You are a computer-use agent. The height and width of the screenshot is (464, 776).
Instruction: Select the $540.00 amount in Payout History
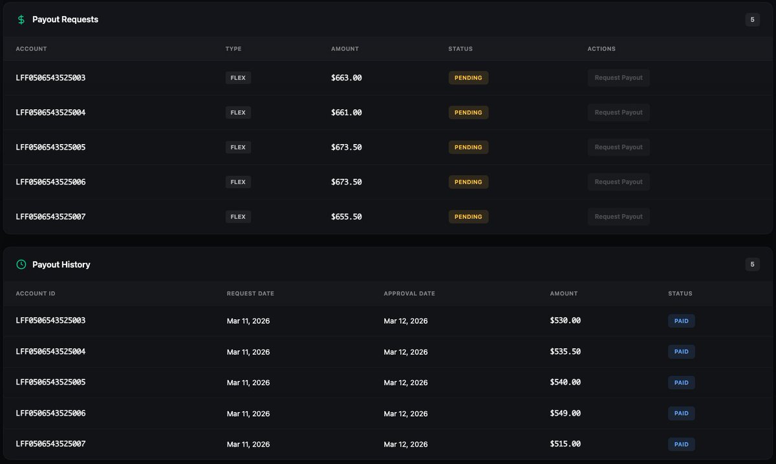pos(565,383)
